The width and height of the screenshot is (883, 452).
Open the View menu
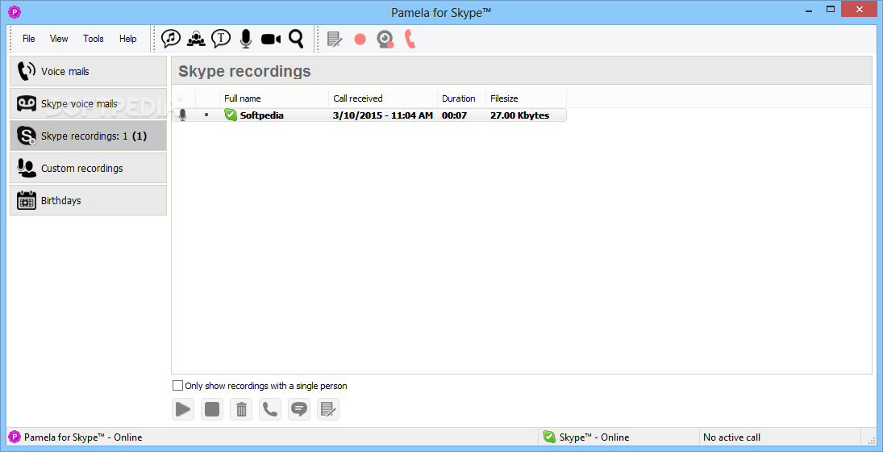tap(59, 39)
